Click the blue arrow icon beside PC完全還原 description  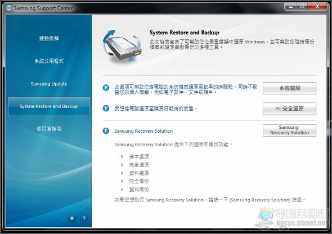pyautogui.click(x=106, y=109)
